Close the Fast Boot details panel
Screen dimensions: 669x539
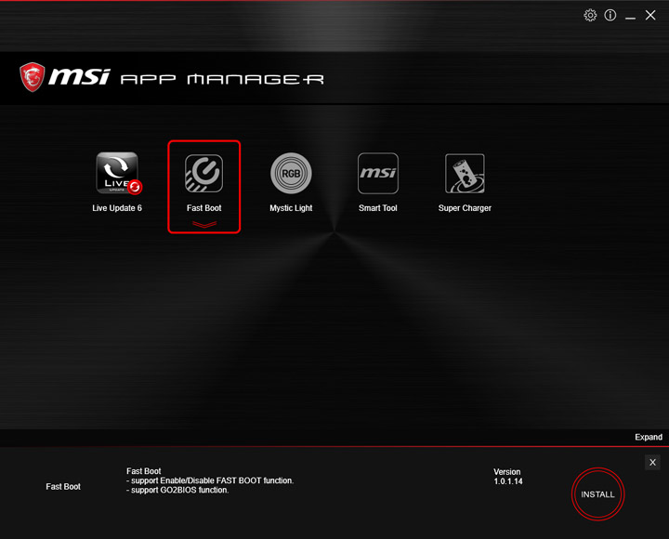(x=652, y=462)
